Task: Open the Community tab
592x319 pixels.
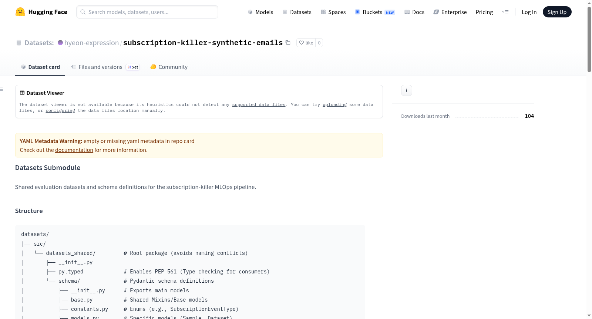Action: (169, 67)
